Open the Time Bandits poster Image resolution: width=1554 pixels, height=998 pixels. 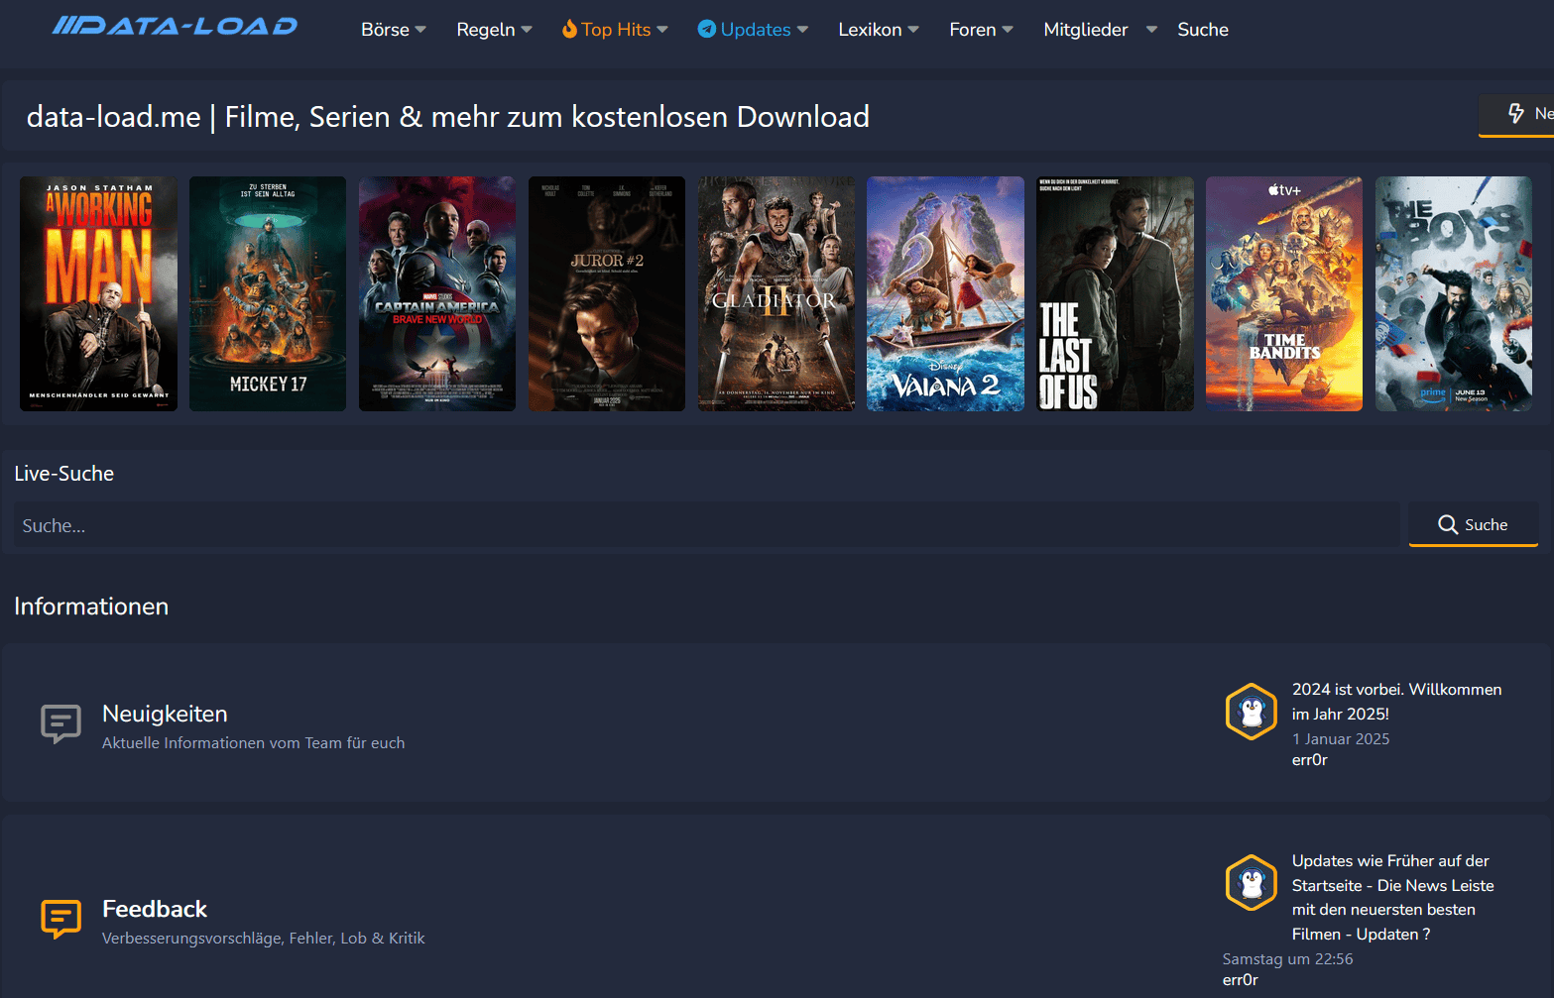pos(1284,293)
